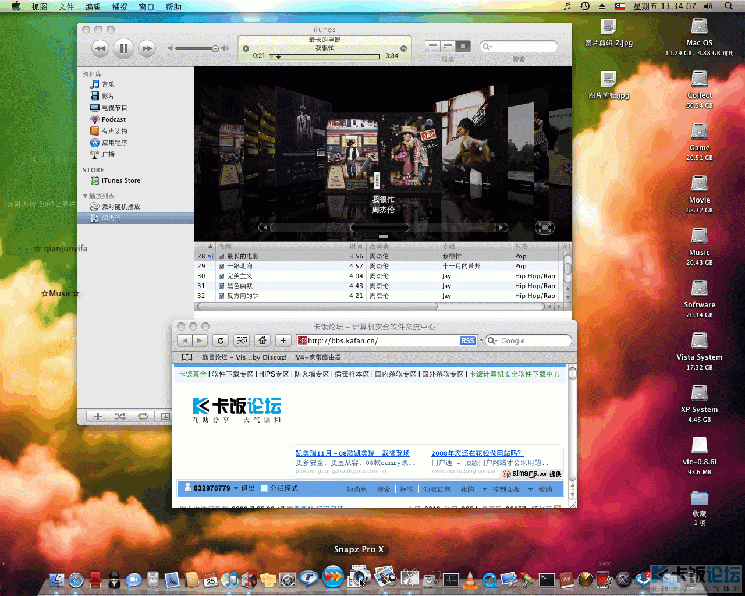
Task: Open 抓图 menu in menu bar
Action: click(40, 7)
